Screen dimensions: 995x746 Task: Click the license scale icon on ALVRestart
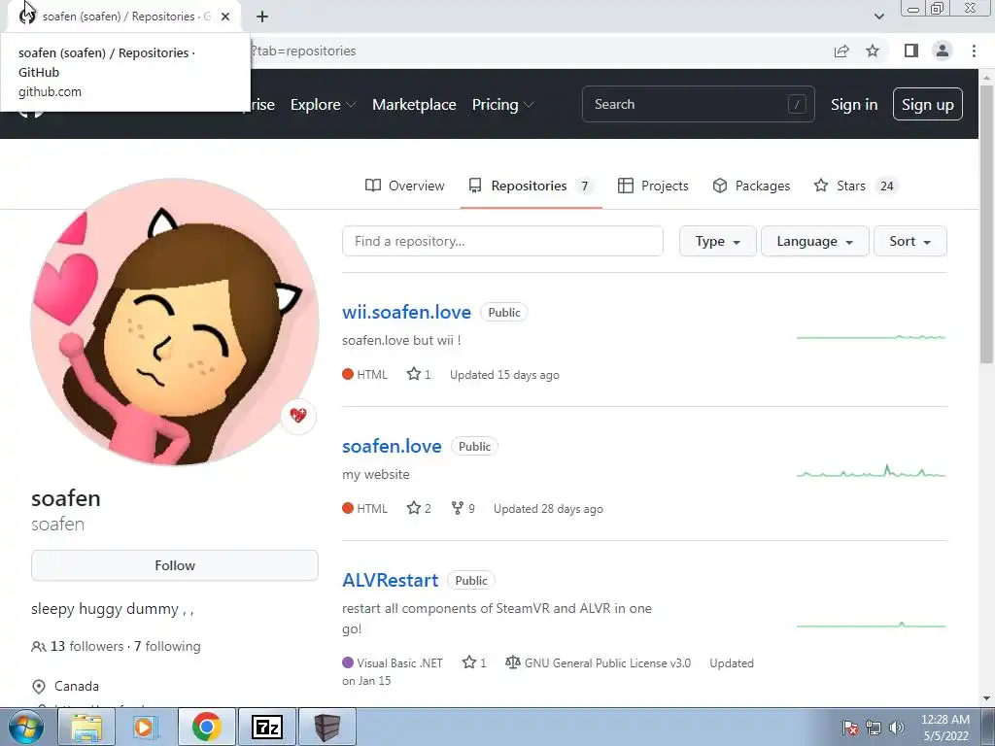pyautogui.click(x=513, y=662)
